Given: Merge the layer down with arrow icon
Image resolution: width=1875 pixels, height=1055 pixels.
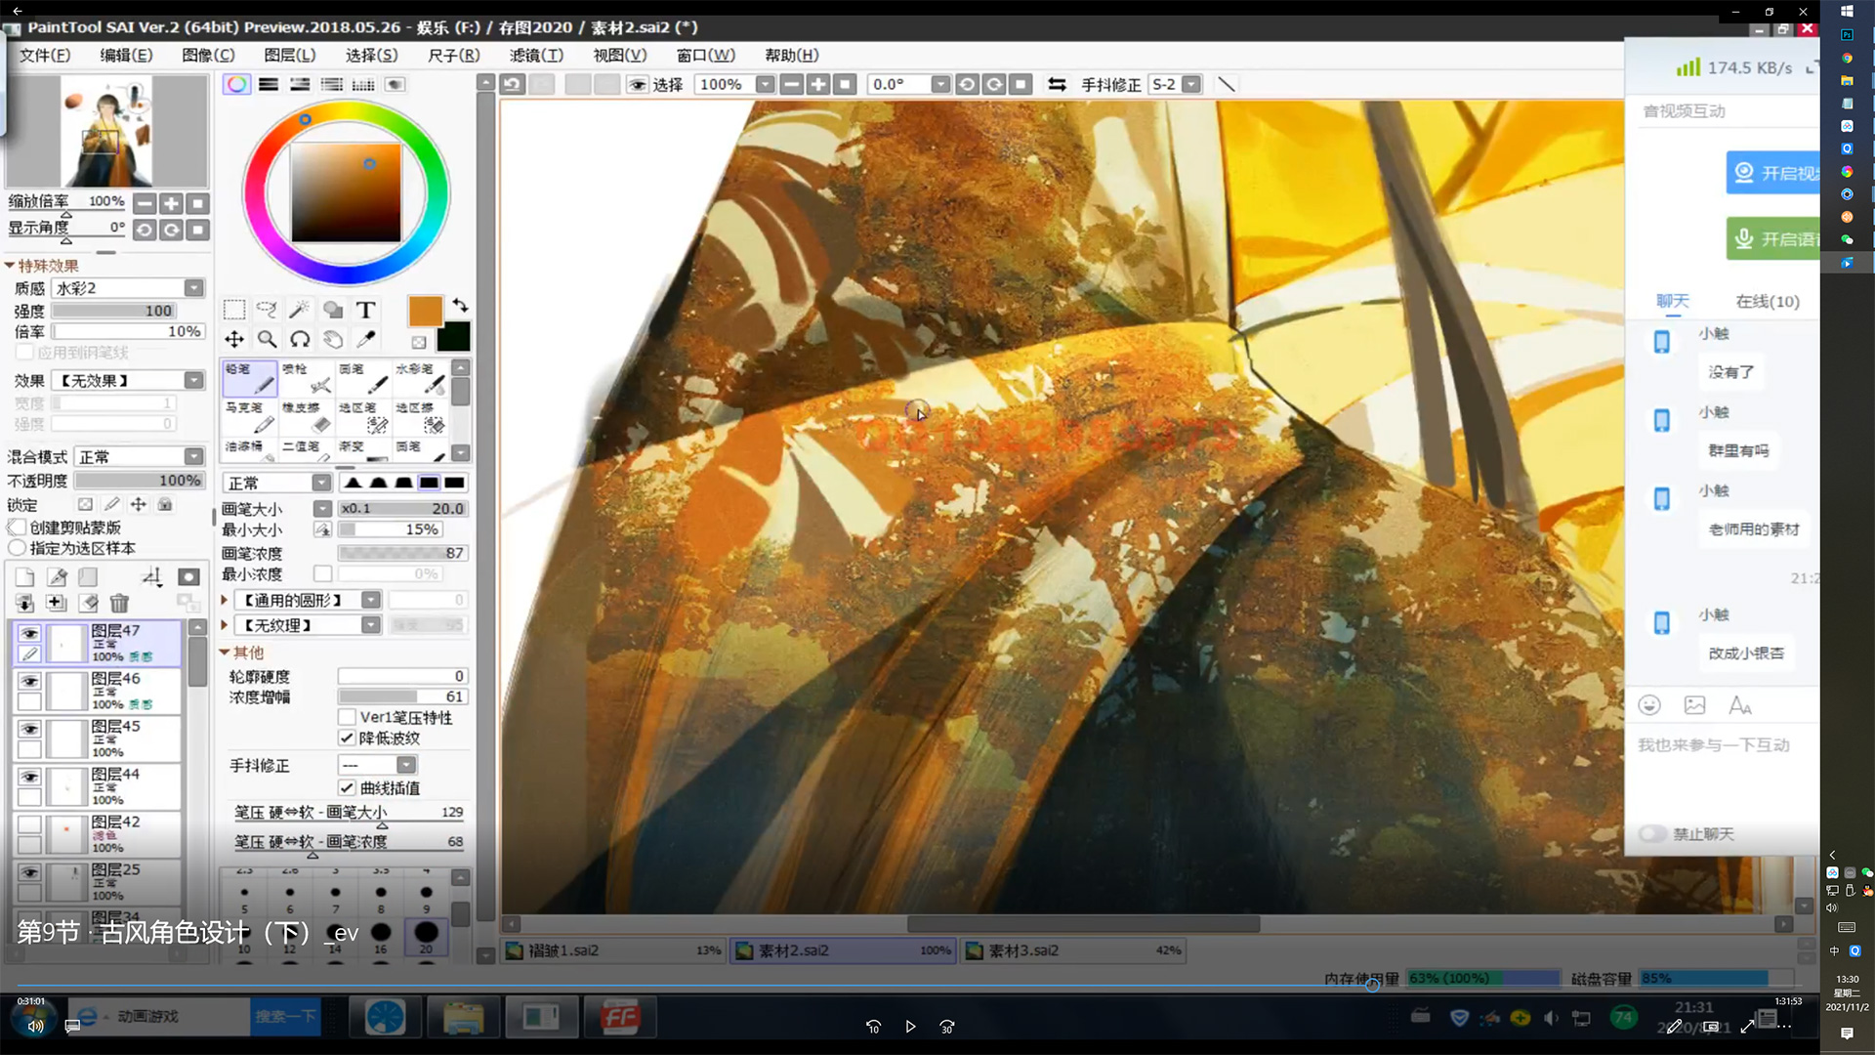Looking at the screenshot, I should (25, 603).
